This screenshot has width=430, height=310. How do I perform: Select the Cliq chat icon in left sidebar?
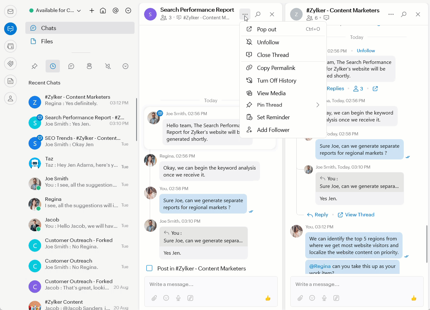coord(10,29)
